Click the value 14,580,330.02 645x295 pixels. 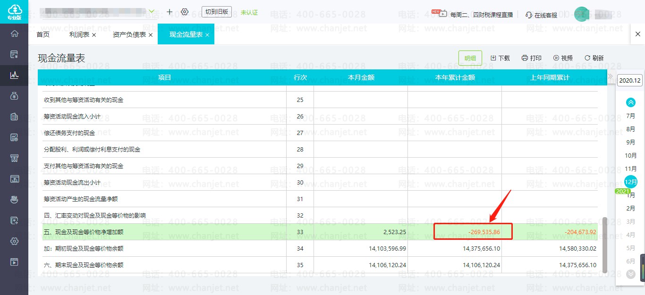click(x=578, y=248)
